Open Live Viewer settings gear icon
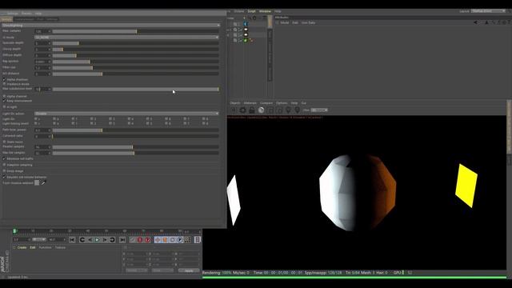The height and width of the screenshot is (288, 512). [242, 110]
